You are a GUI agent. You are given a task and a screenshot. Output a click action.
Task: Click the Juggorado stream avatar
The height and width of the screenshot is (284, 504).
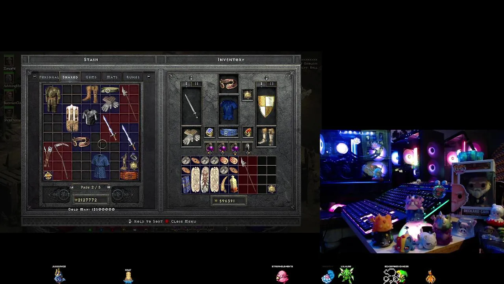tap(59, 275)
